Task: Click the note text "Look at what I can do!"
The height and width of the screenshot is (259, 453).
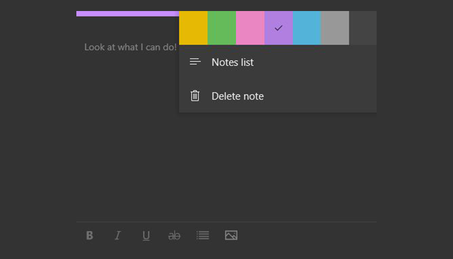Action: pos(130,47)
